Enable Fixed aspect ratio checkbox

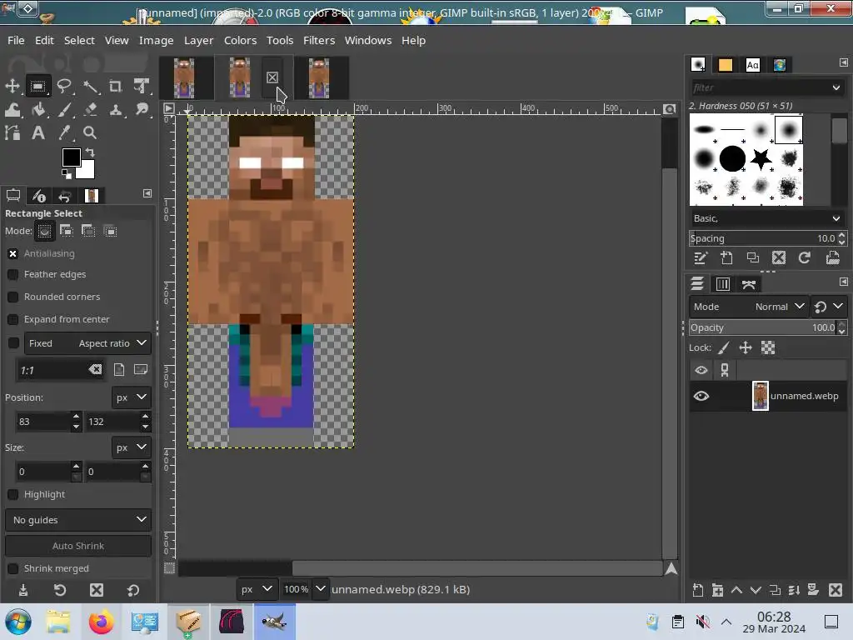(x=13, y=342)
